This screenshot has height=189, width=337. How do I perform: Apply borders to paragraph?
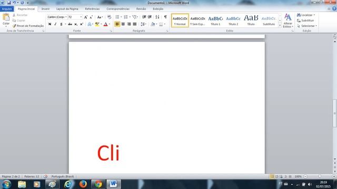pos(161,24)
